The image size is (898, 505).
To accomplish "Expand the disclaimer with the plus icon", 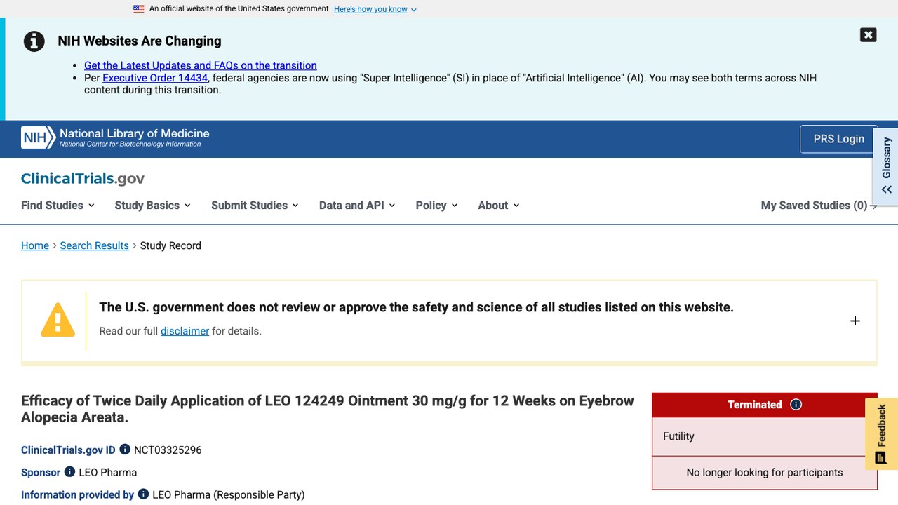I will click(855, 321).
